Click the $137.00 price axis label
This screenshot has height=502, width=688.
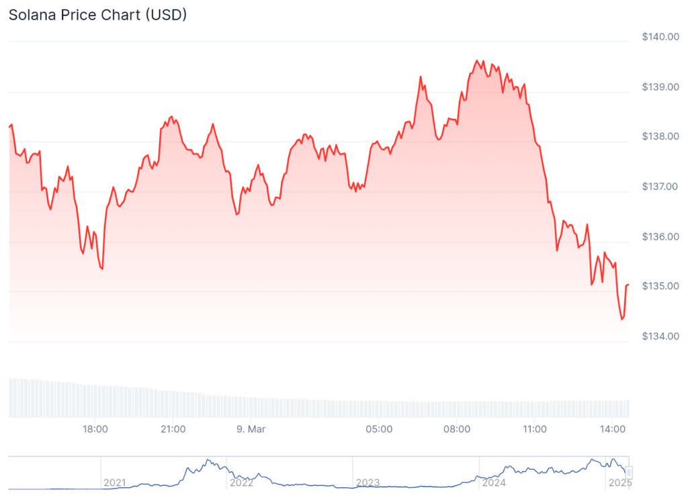(660, 187)
